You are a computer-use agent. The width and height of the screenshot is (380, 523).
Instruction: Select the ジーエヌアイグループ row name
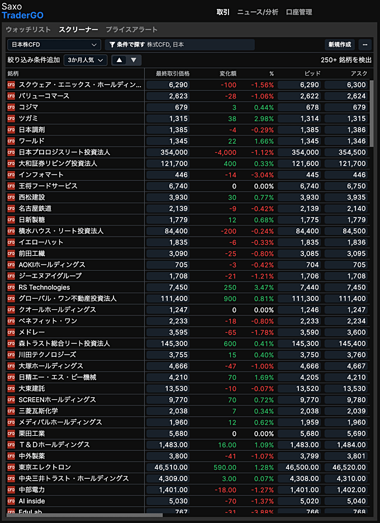pos(50,276)
